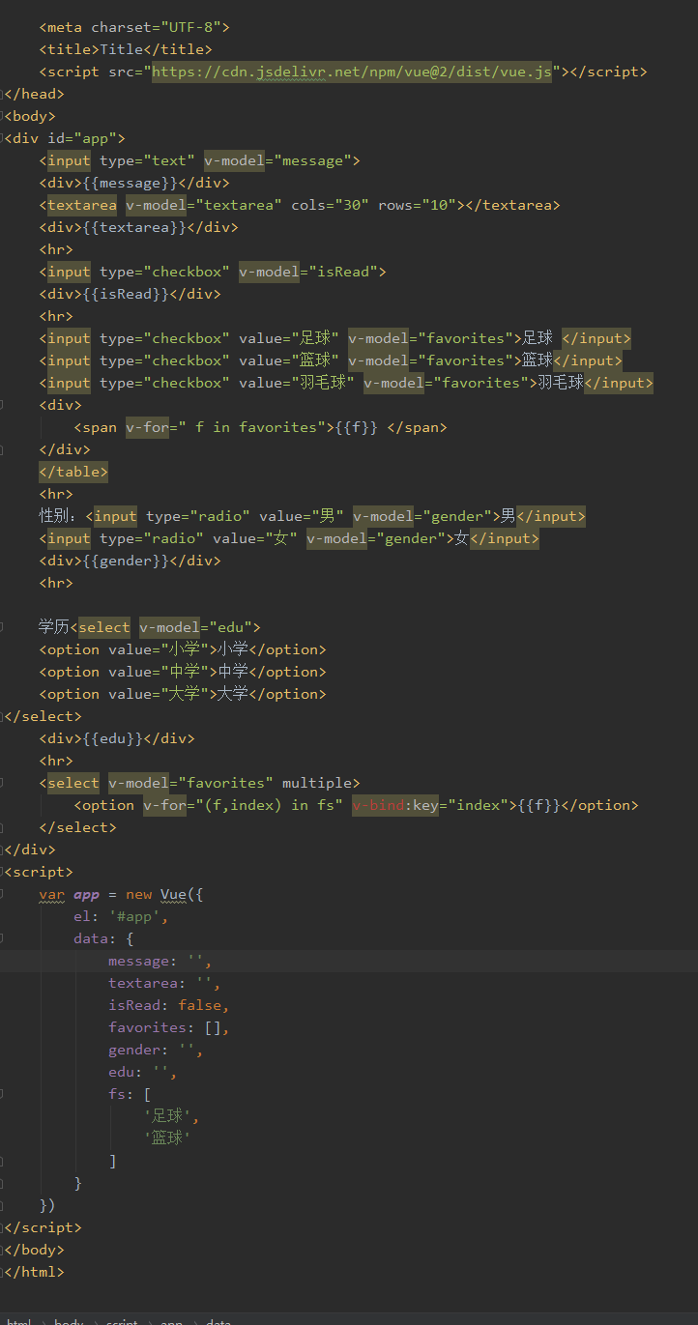Screen dimensions: 698x1325
Task: Click v-model="message" on the text input
Action: pyautogui.click(x=277, y=160)
